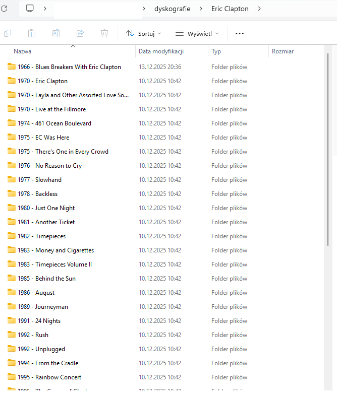
Task: Click the This PC monitor icon in address bar
Action: point(30,9)
